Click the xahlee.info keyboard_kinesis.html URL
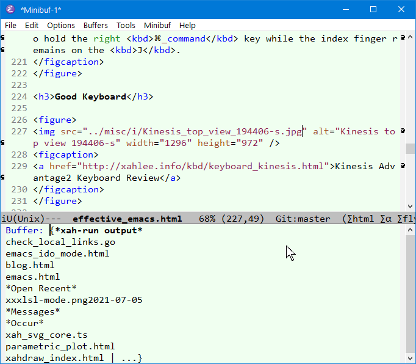The width and height of the screenshot is (416, 364). click(203, 166)
